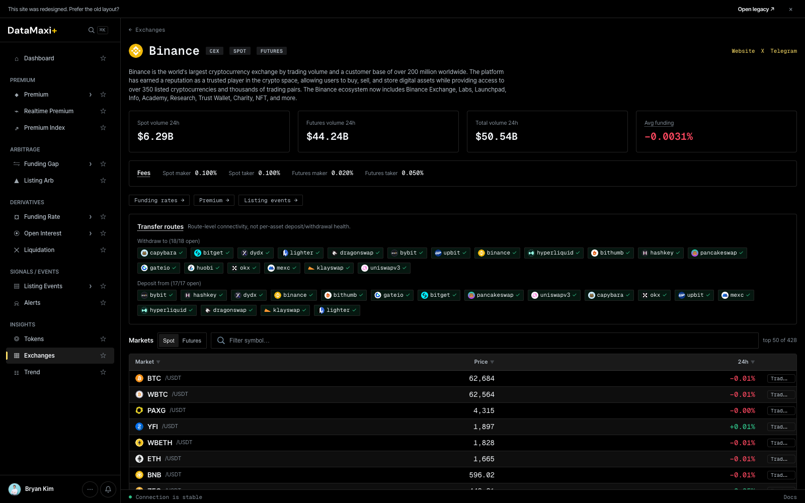The height and width of the screenshot is (503, 805).
Task: Star the Alerts menu item
Action: pyautogui.click(x=103, y=303)
